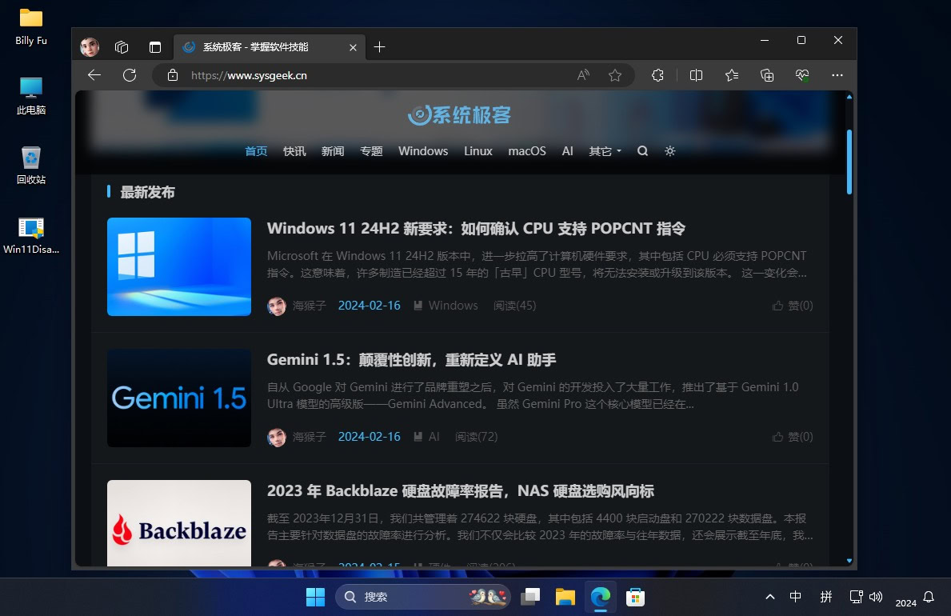
Task: Select the 新闻 navigation item
Action: tap(333, 151)
